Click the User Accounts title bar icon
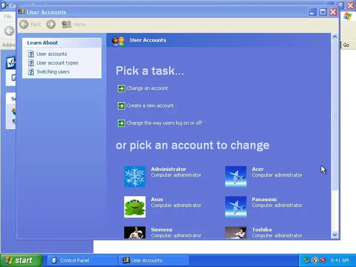This screenshot has height=267, width=356. [21, 12]
